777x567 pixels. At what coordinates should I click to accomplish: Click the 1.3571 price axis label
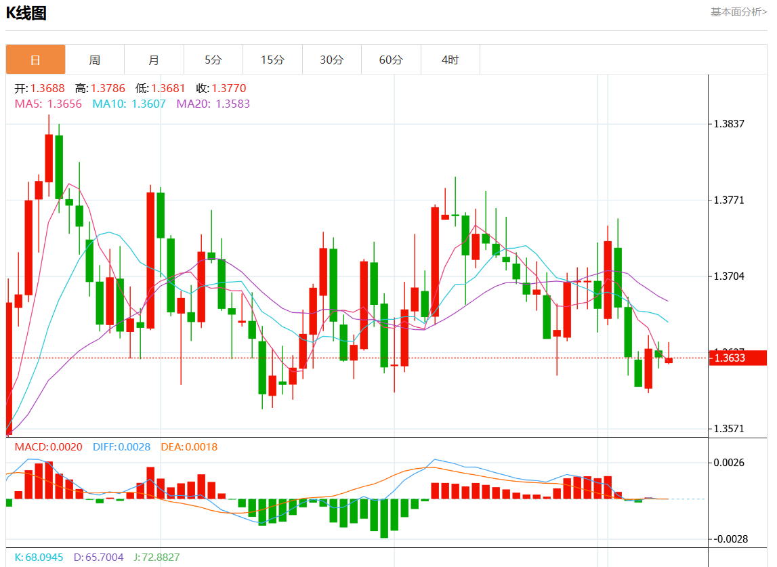click(x=728, y=429)
